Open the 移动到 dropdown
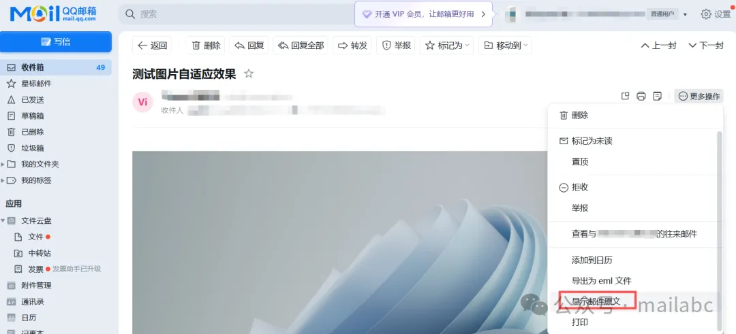This screenshot has width=736, height=334. 505,46
